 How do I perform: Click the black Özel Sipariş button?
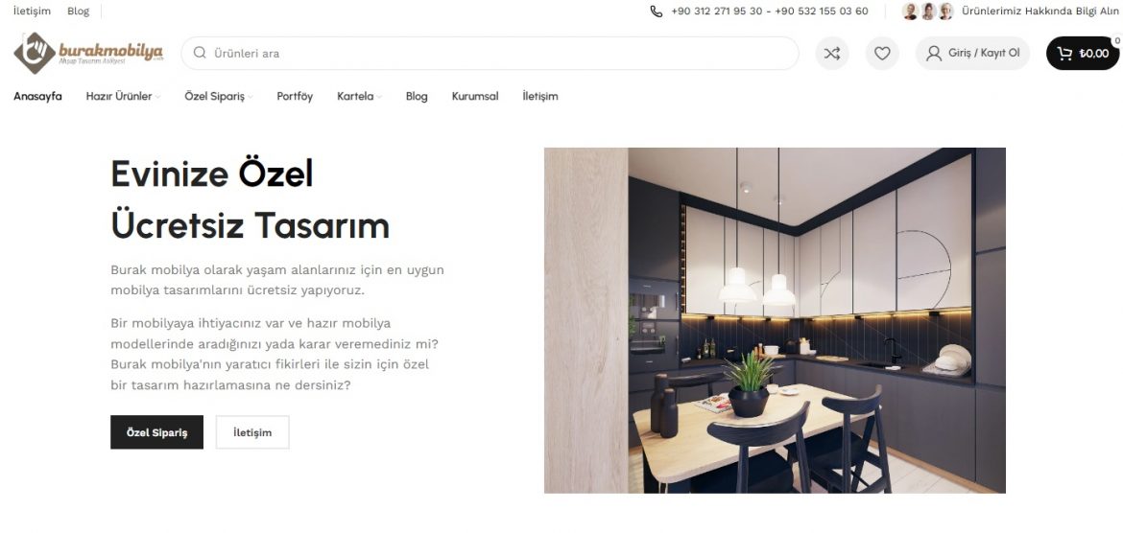coord(156,432)
